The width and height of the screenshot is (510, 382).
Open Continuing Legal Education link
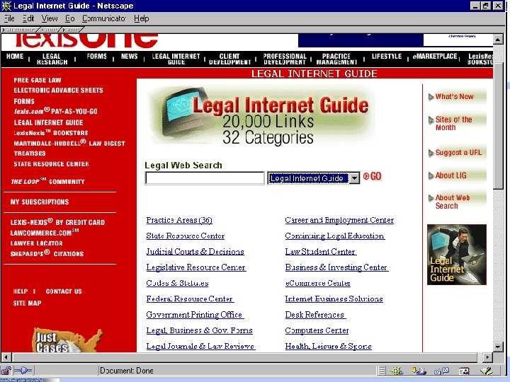(335, 236)
